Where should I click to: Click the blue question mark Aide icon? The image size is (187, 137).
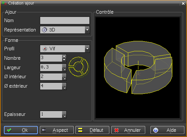coord(156,130)
